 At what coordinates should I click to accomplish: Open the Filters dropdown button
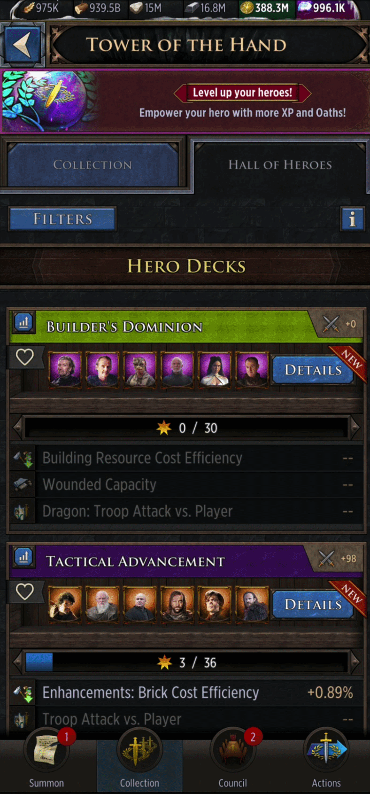coord(62,219)
